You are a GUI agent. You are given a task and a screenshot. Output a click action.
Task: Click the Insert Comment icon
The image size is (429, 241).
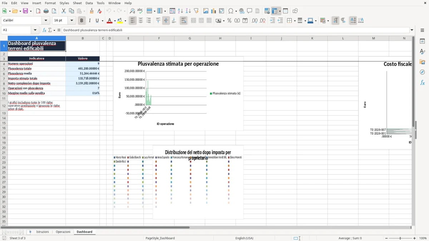click(250, 11)
